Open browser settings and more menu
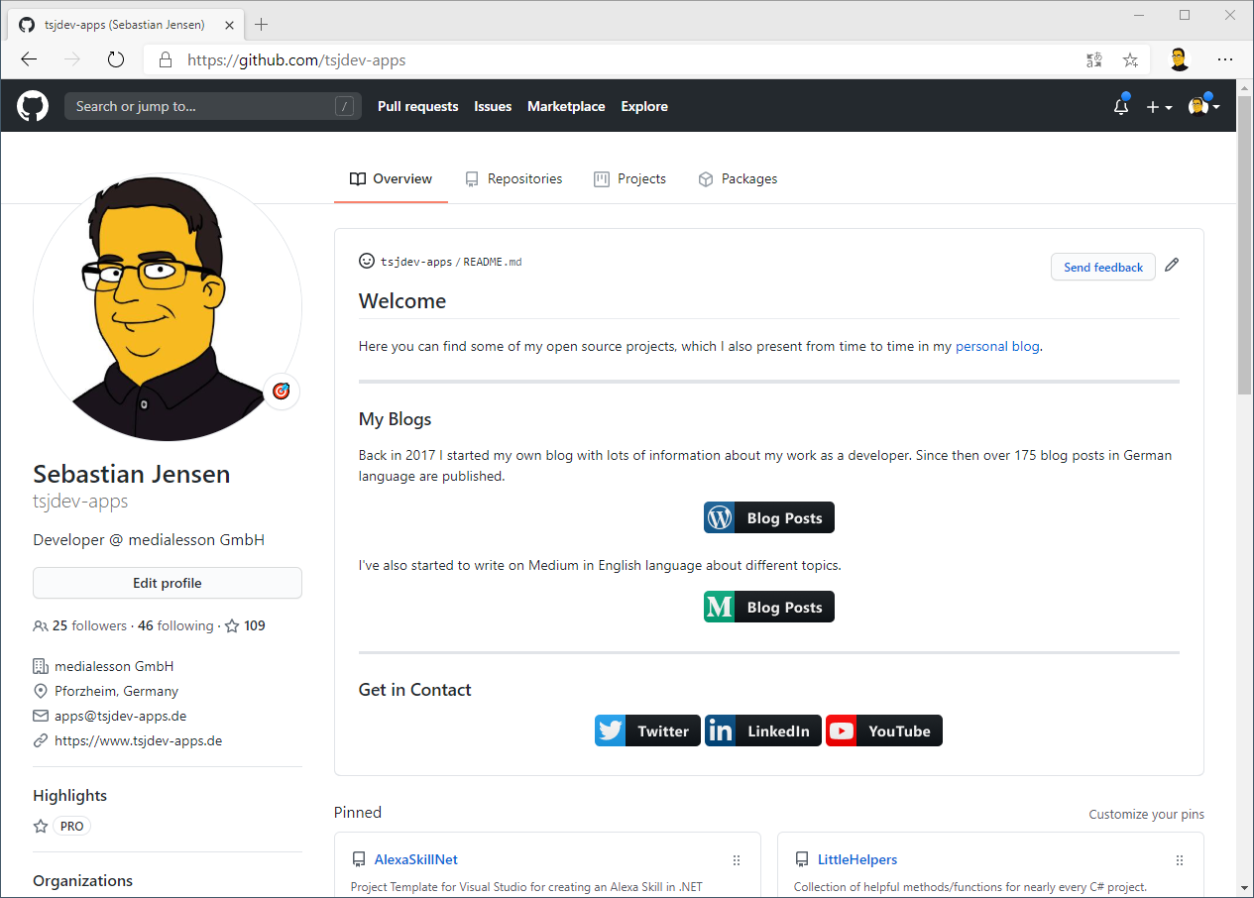Screen dimensions: 1254x898 point(1225,59)
